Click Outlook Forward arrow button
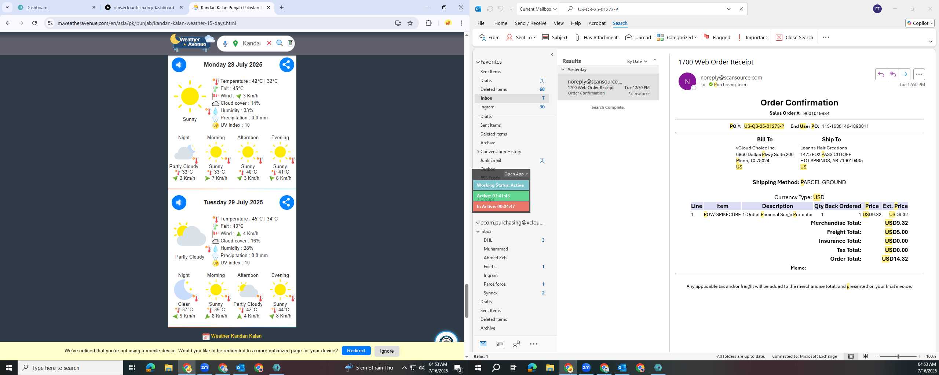 click(904, 74)
